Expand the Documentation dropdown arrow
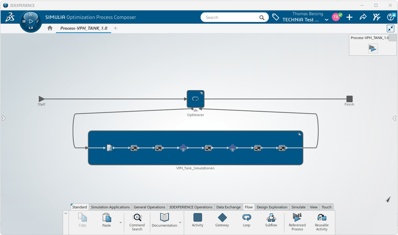398x235 pixels. click(x=180, y=223)
